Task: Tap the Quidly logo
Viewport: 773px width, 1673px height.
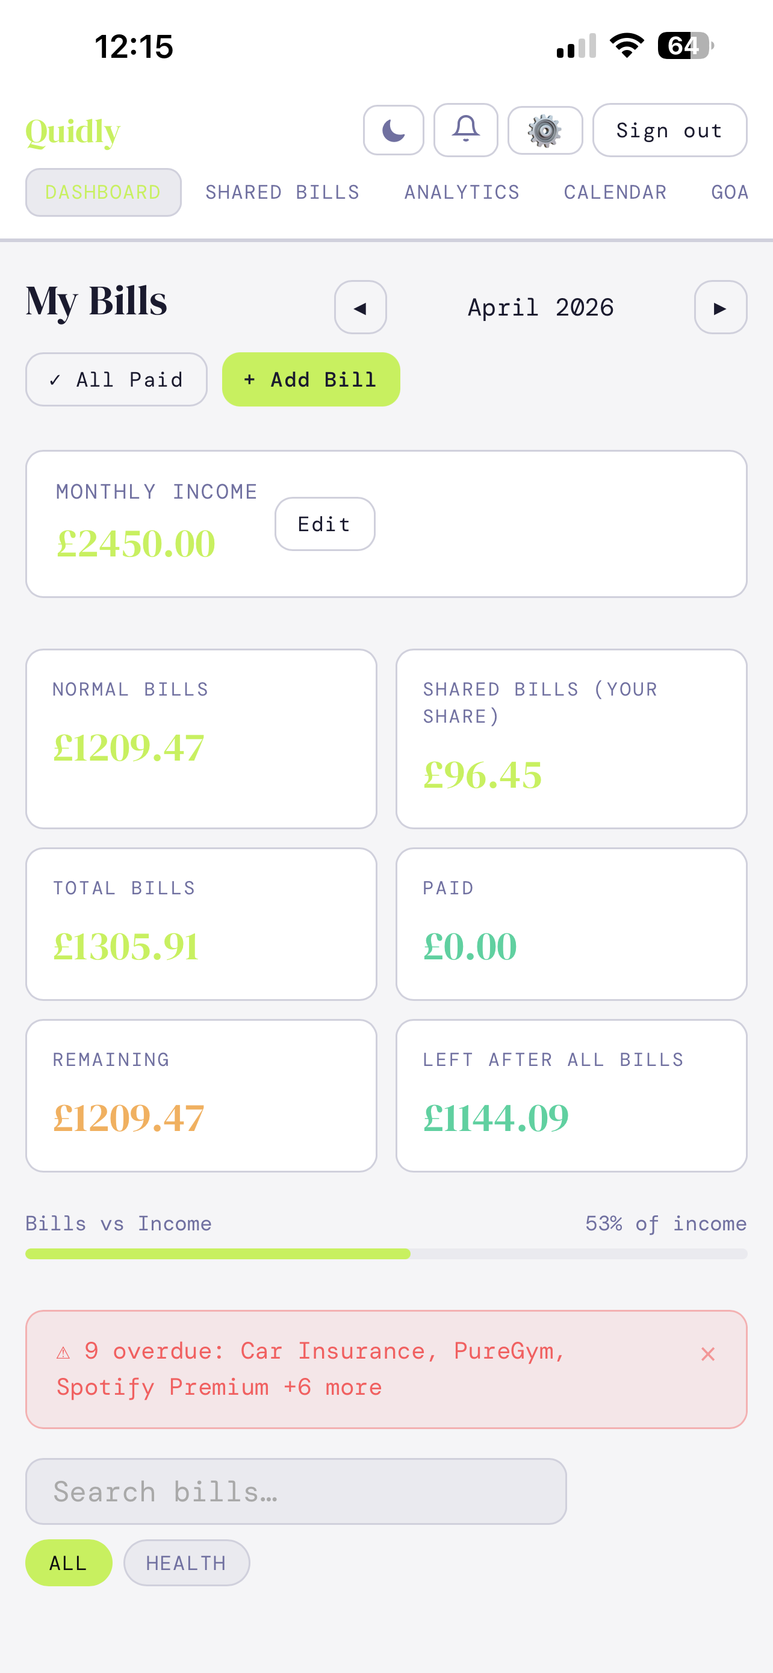Action: coord(73,132)
